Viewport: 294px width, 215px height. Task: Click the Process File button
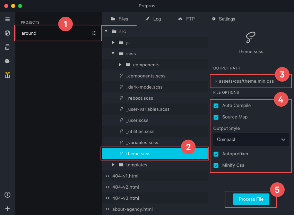point(251,199)
